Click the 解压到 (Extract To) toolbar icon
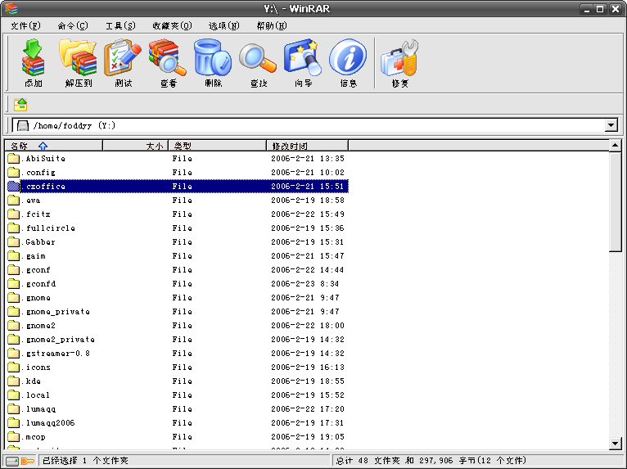The height and width of the screenshot is (469, 627). pos(79,57)
